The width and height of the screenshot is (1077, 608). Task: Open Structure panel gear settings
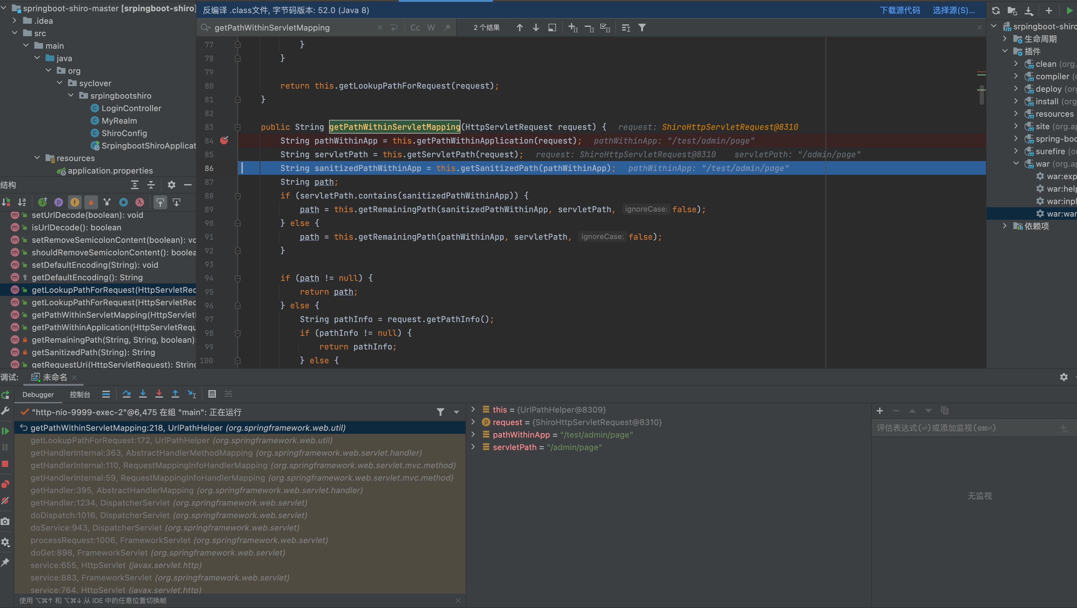coord(171,185)
